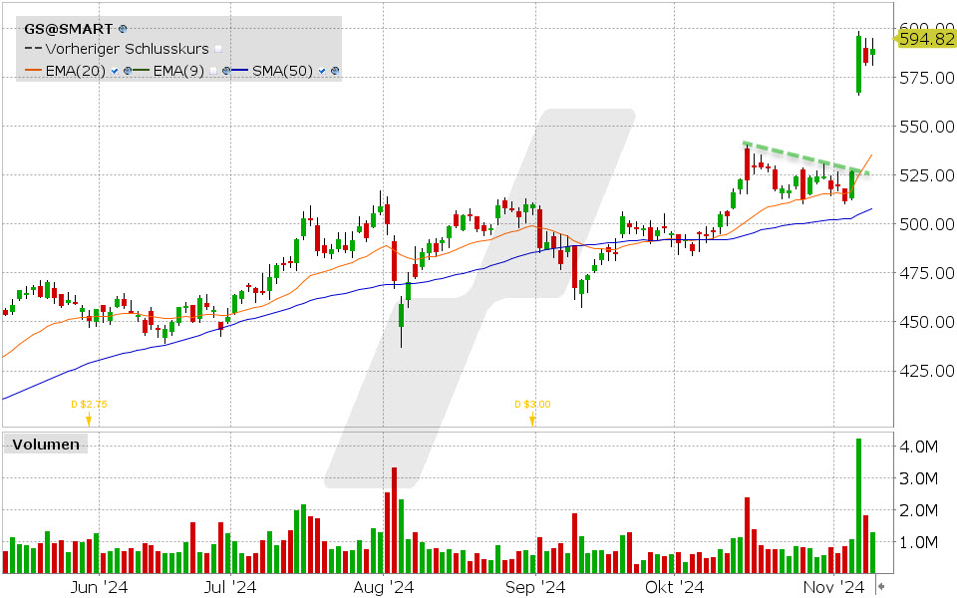Click the Nov '24 date axis label
The image size is (957, 598).
tap(833, 588)
